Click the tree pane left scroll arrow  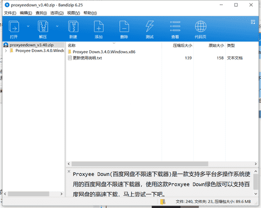pos(5,194)
